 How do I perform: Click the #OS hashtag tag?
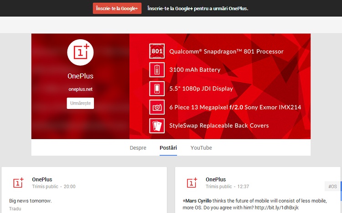pos(332,187)
